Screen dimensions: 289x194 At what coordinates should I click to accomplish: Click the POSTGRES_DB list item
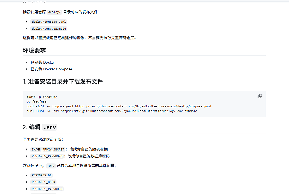pos(42,175)
